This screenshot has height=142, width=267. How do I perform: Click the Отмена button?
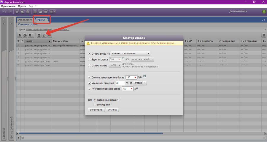coord(112,110)
